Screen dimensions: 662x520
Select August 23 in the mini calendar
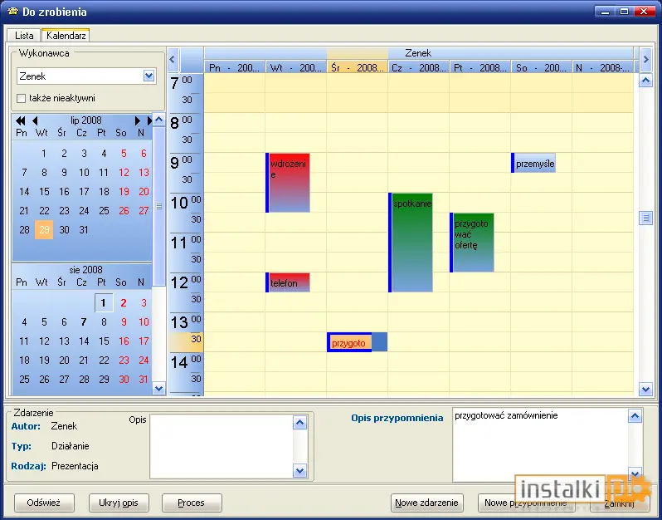[x=124, y=361]
